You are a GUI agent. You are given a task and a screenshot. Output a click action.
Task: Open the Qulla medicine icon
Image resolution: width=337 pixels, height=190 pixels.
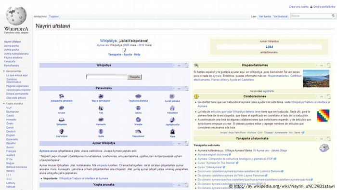[x=101, y=132]
